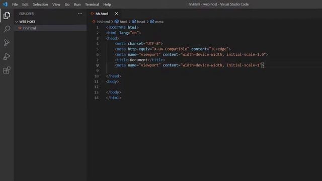This screenshot has width=322, height=181.
Task: Open the Run and Debug view icon
Action: coord(7,56)
